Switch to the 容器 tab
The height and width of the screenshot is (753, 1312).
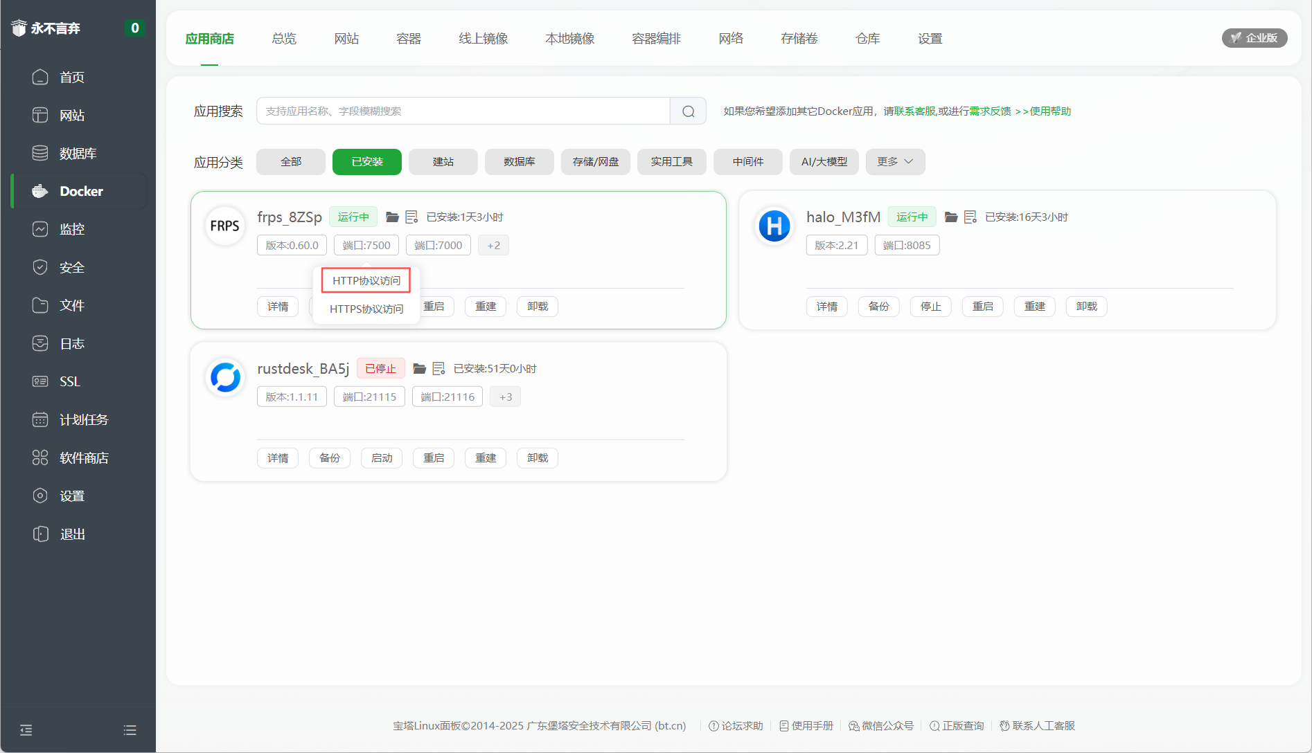tap(409, 39)
